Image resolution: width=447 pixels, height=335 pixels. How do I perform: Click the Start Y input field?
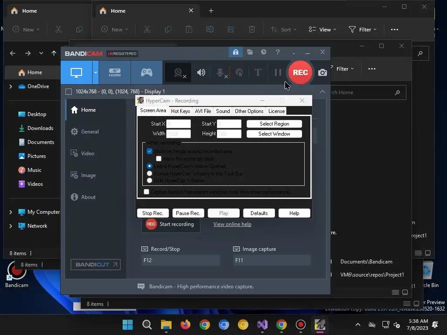pyautogui.click(x=229, y=124)
